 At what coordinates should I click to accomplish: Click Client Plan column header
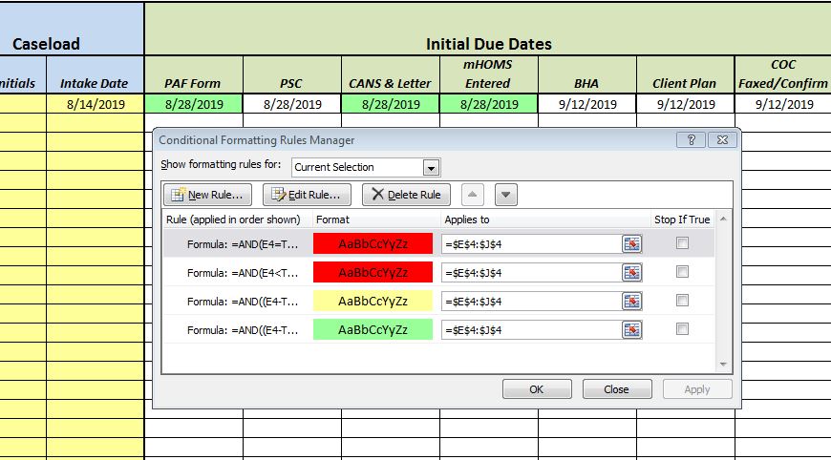pyautogui.click(x=686, y=75)
